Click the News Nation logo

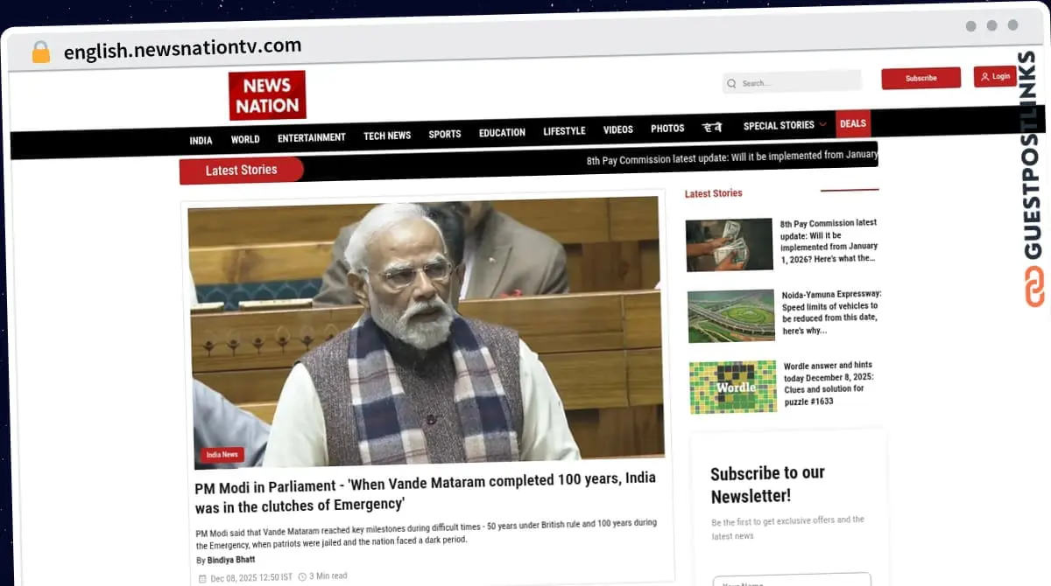tap(267, 94)
